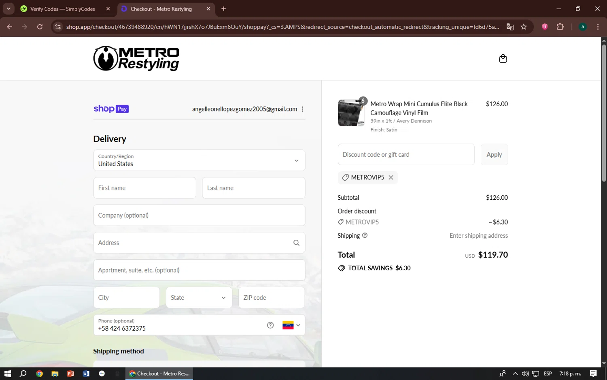Select the Checkout - Metro Restyling tab
607x380 pixels.
pyautogui.click(x=161, y=9)
